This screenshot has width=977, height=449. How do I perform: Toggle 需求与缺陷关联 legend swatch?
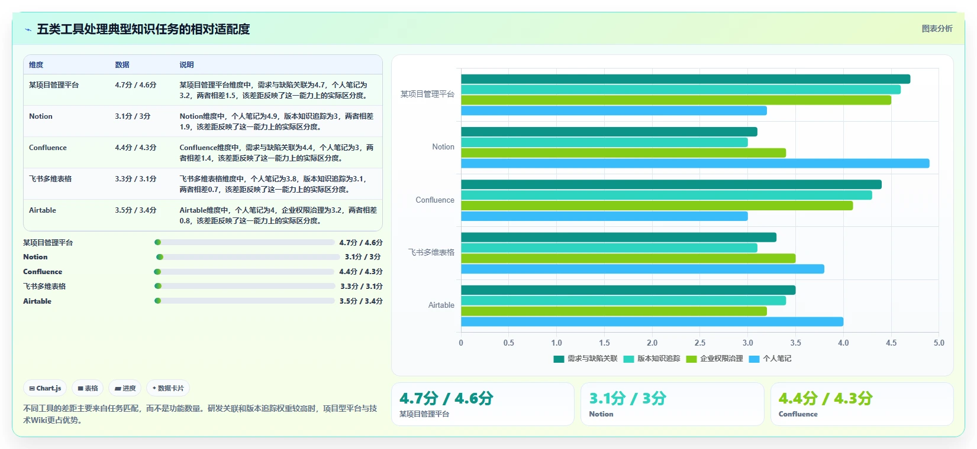point(559,359)
